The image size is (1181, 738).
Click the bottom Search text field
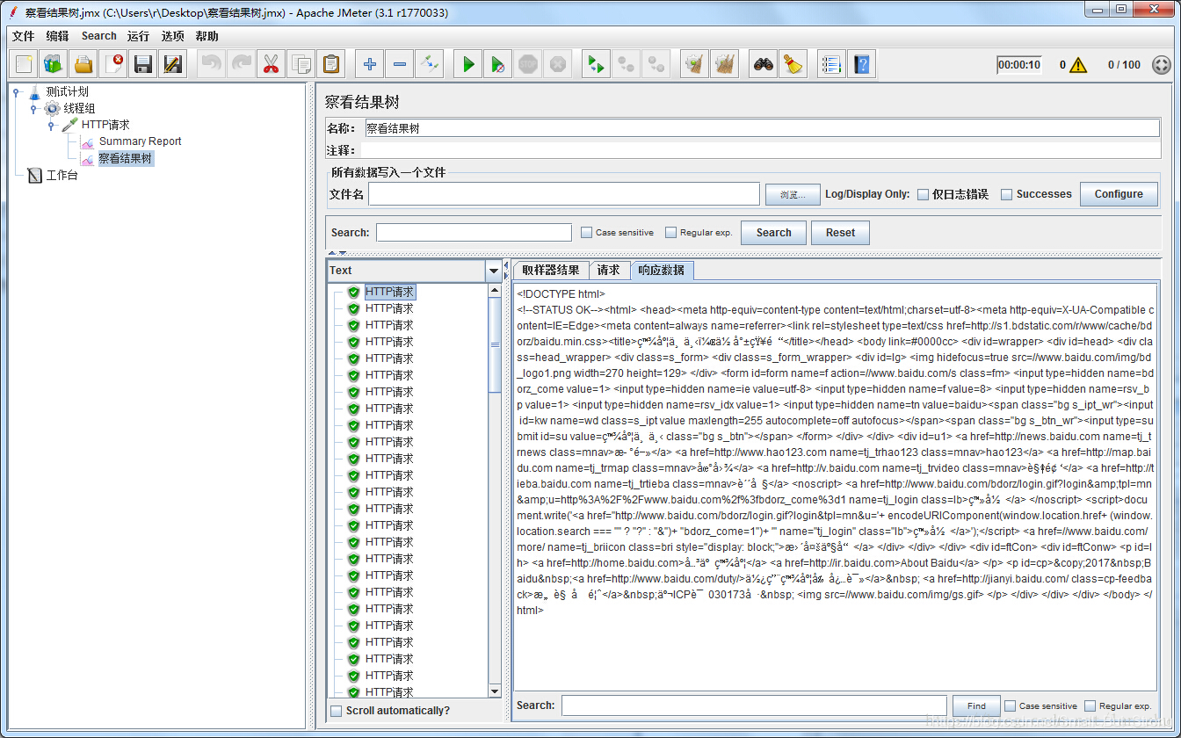tap(755, 705)
